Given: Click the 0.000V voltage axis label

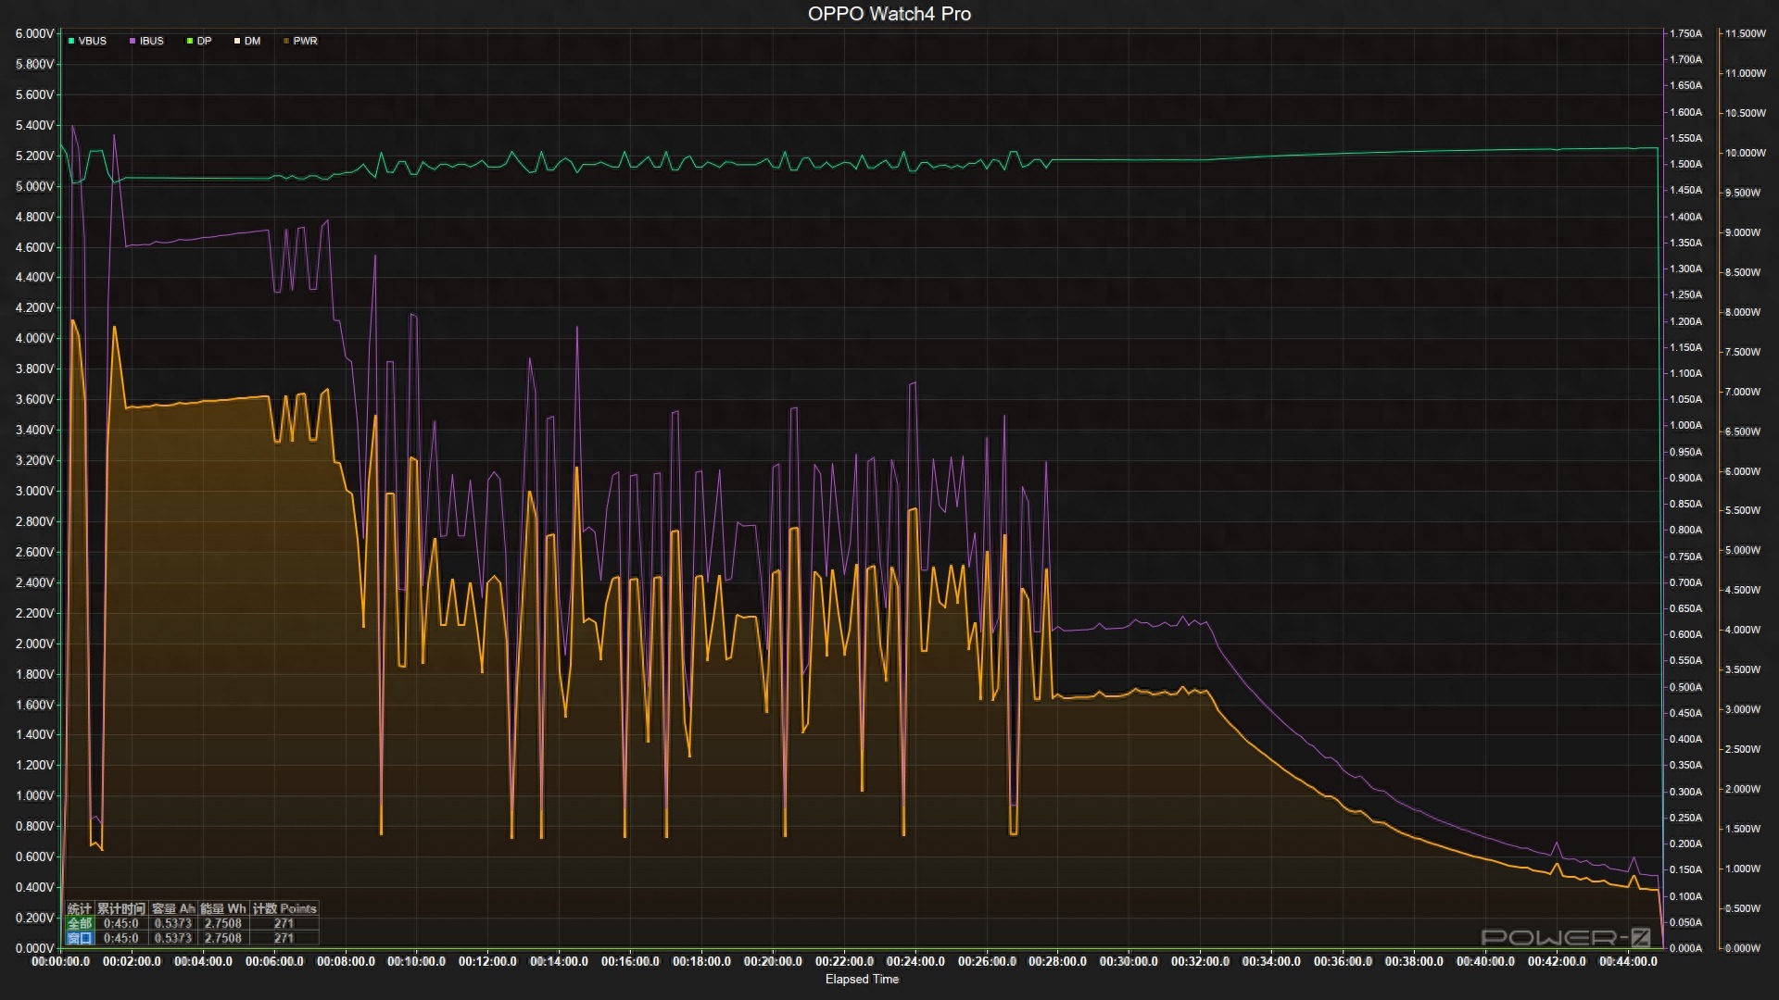Looking at the screenshot, I should [34, 948].
